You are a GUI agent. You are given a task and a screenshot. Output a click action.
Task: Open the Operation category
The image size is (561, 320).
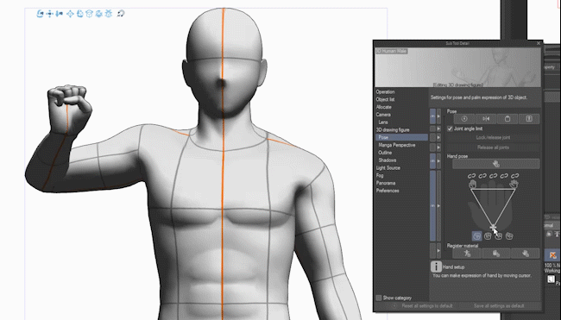click(385, 92)
